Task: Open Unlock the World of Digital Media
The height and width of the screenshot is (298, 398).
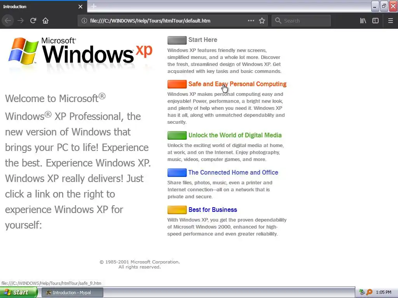Action: click(235, 135)
